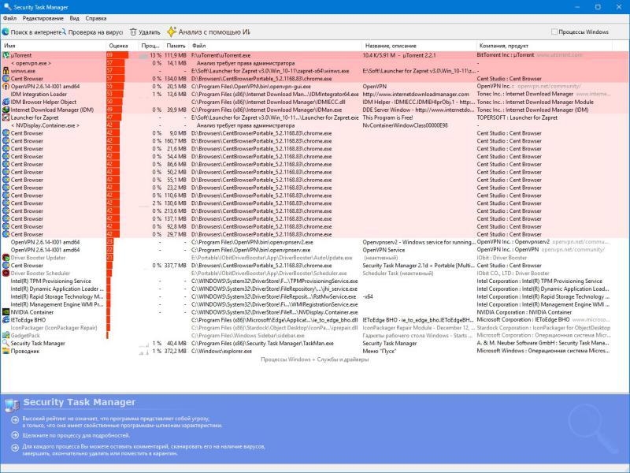This screenshot has height=473, width=630.
Task: Click the internet search globe icon
Action: (6, 32)
